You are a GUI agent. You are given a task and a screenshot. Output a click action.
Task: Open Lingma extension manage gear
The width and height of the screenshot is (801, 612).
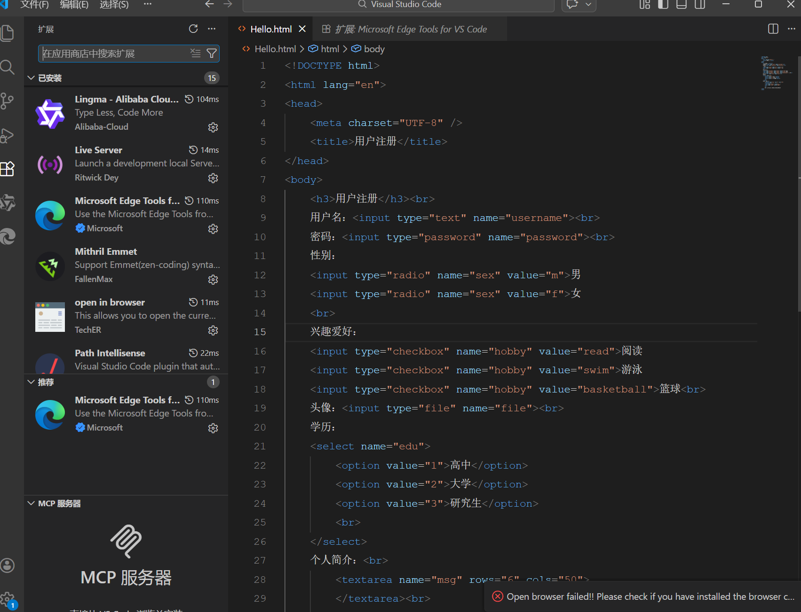coord(213,127)
